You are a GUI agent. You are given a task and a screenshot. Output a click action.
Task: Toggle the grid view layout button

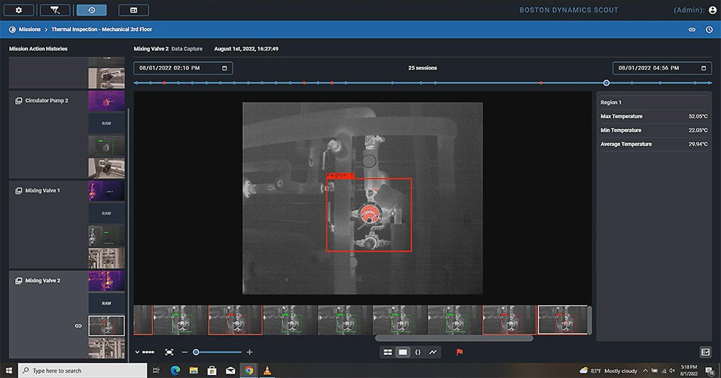click(x=388, y=352)
